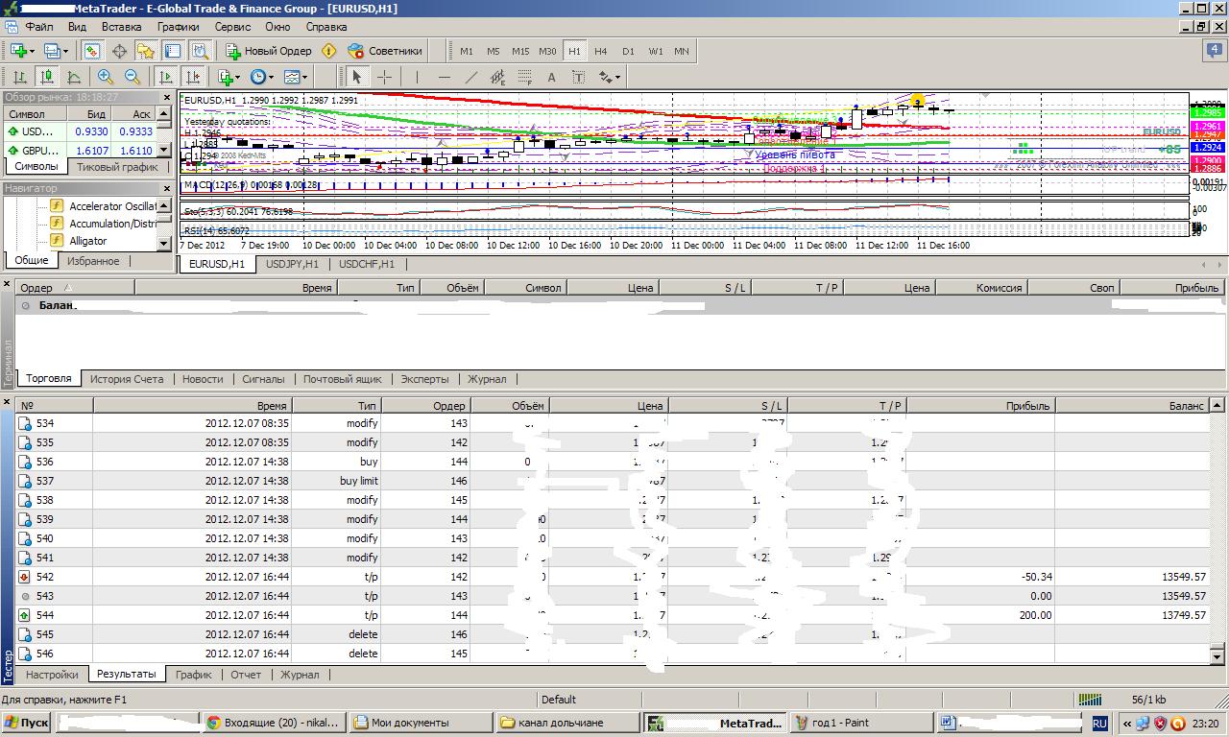Switch to год1 - Paint taskbar window
The height and width of the screenshot is (737, 1229).
coord(861,723)
